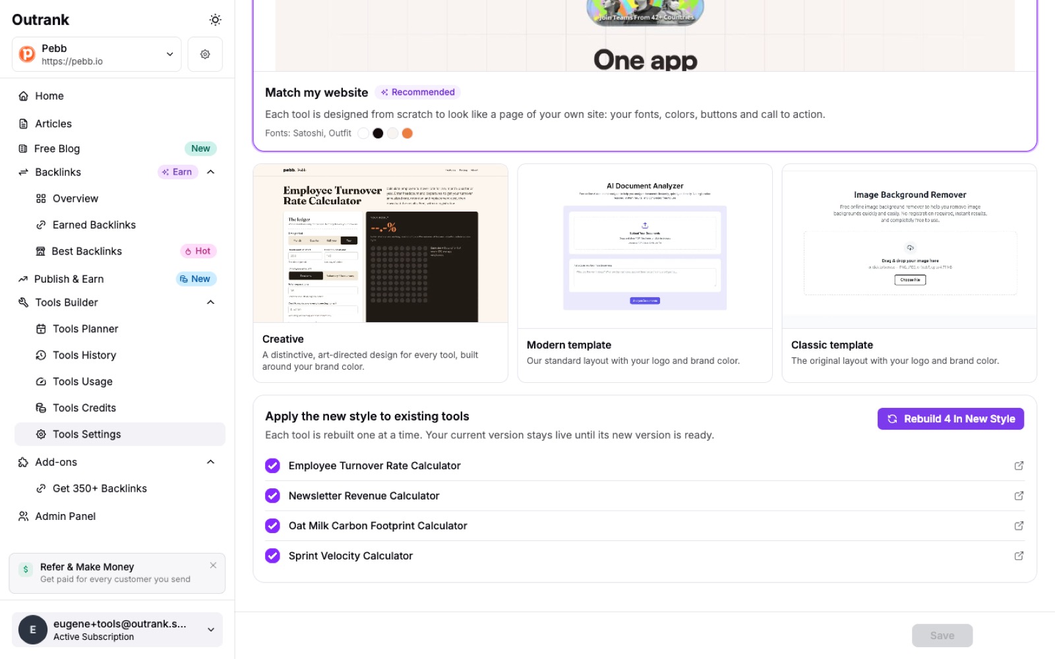Dismiss the Refer & Make Money card
This screenshot has width=1055, height=659.
[213, 565]
